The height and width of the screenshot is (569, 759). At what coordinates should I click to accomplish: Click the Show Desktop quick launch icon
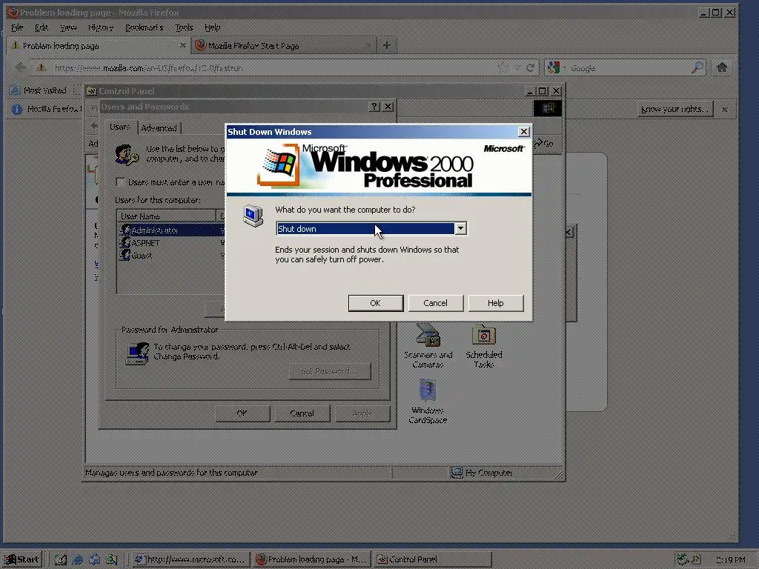[x=61, y=560]
